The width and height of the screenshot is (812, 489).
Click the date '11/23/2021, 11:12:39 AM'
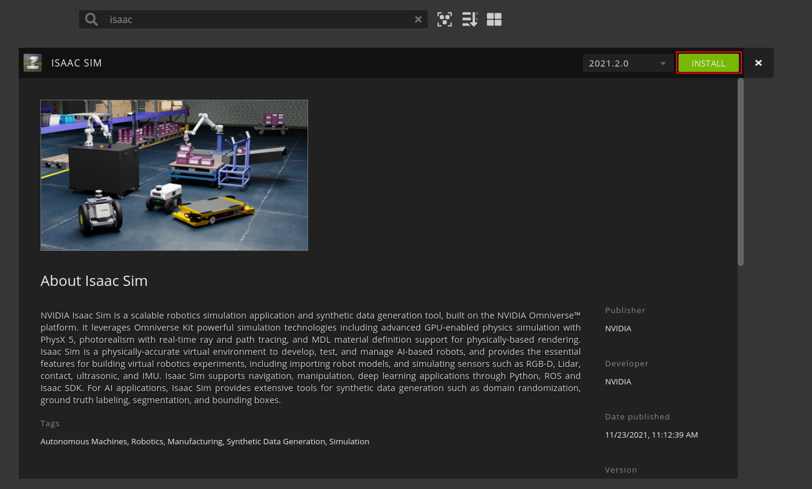pyautogui.click(x=651, y=435)
